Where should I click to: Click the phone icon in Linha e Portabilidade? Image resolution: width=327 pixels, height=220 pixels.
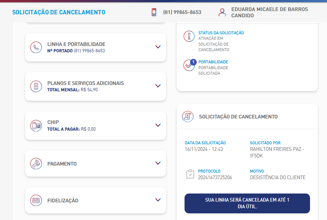tap(36, 47)
